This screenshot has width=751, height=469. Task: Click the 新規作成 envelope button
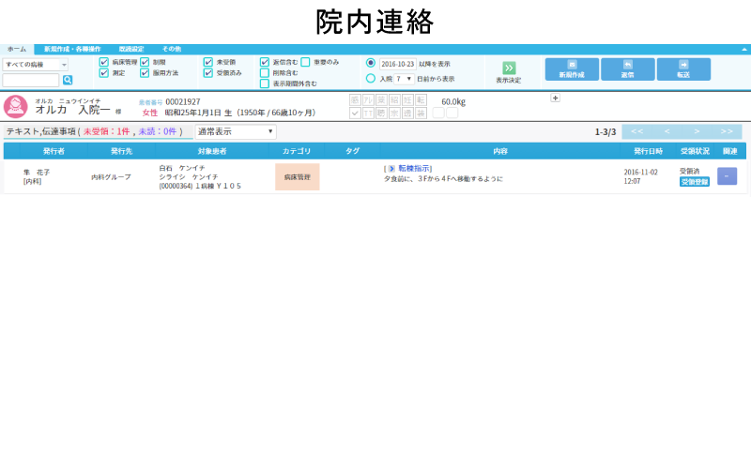(571, 68)
